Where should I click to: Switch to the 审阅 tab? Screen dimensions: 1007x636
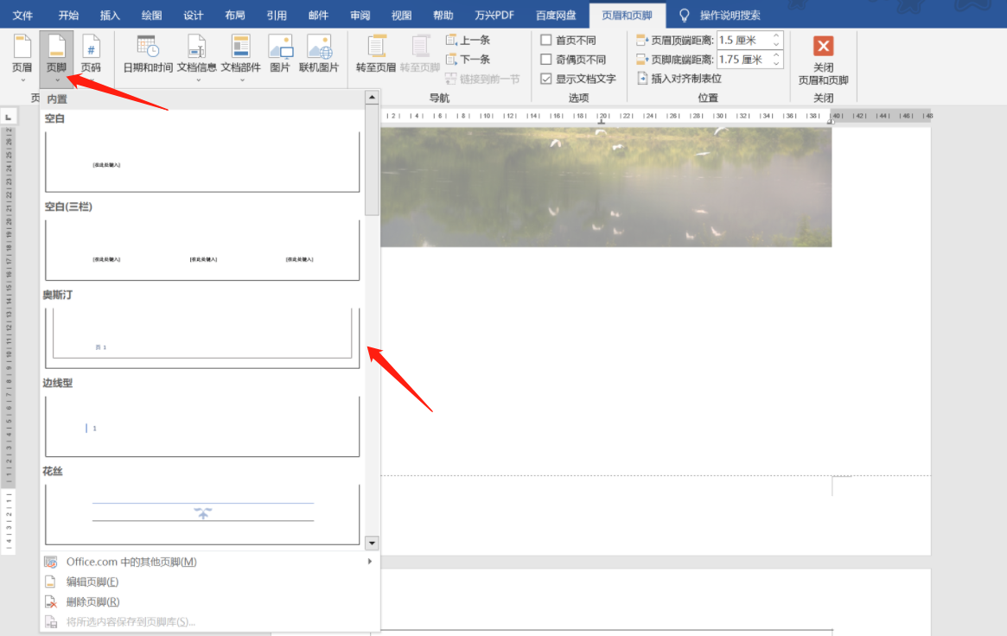(360, 15)
